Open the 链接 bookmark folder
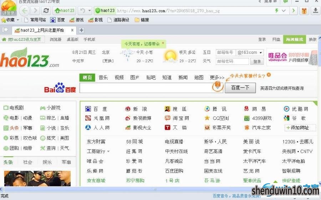 click(x=142, y=20)
